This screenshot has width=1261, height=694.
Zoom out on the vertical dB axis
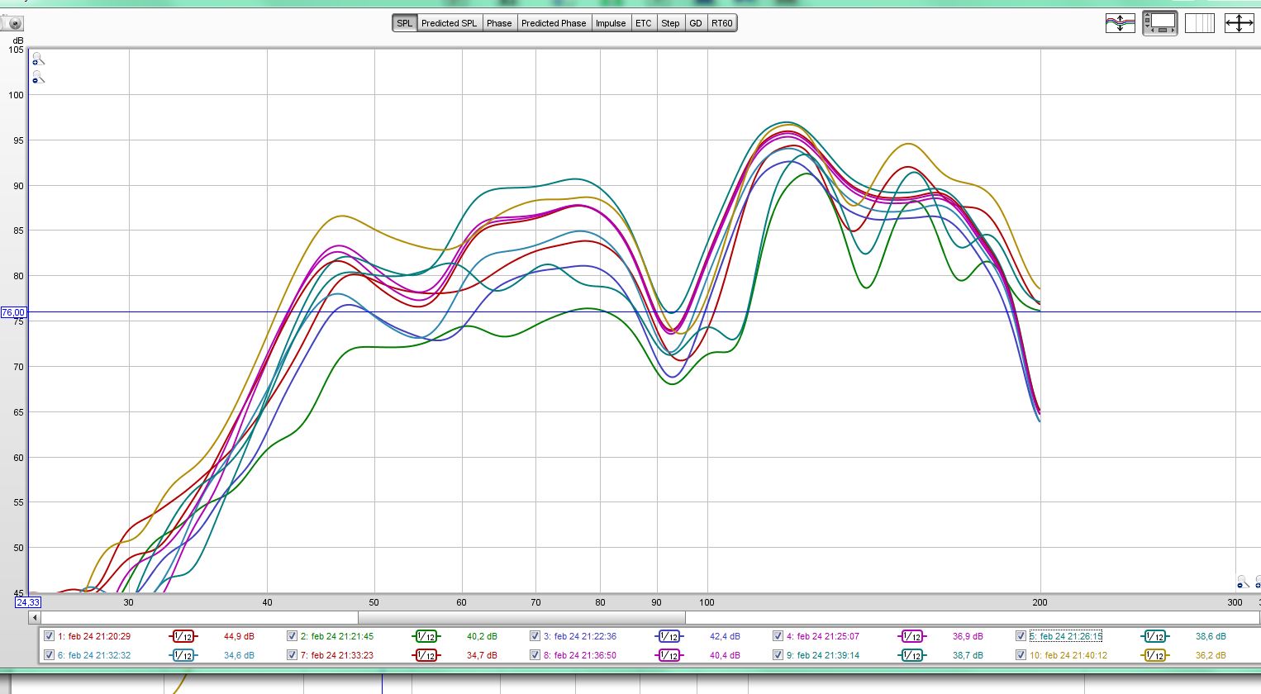38,78
